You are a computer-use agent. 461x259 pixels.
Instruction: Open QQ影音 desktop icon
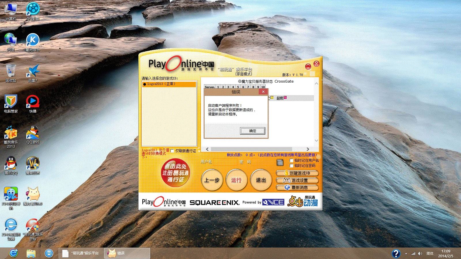pyautogui.click(x=33, y=12)
